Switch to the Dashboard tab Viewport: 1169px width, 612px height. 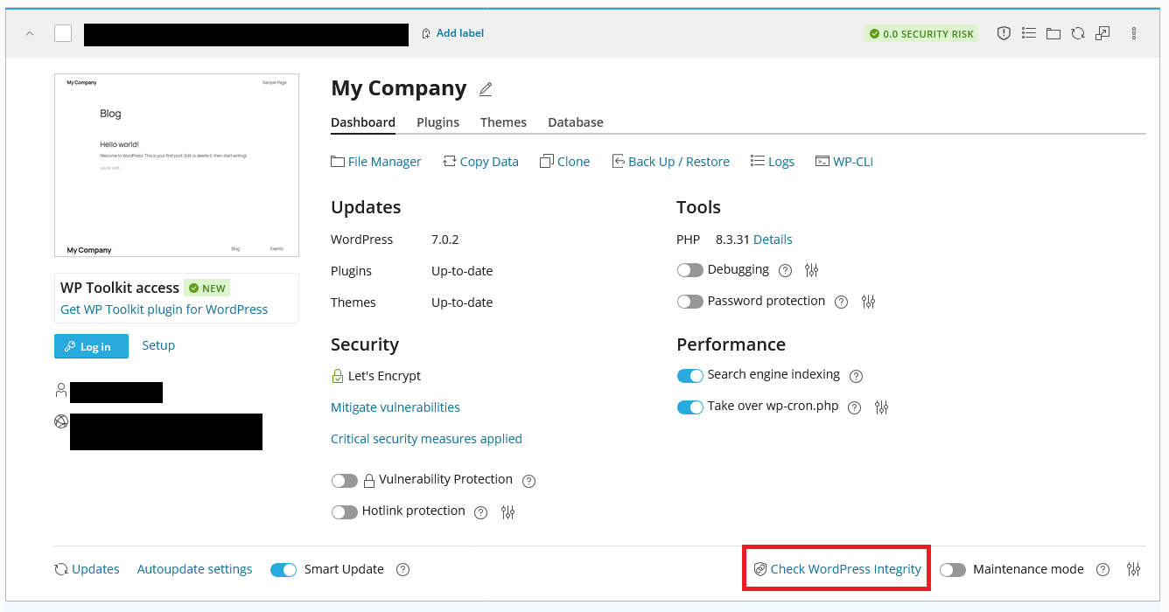[x=363, y=122]
